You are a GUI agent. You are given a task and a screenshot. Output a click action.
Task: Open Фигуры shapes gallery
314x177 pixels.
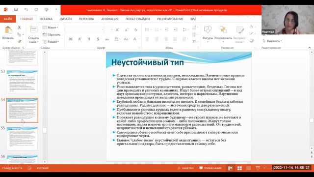pos(208,34)
